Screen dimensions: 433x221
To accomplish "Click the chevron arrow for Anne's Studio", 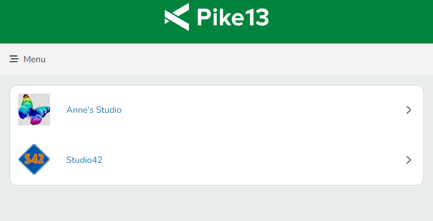I will coord(409,110).
